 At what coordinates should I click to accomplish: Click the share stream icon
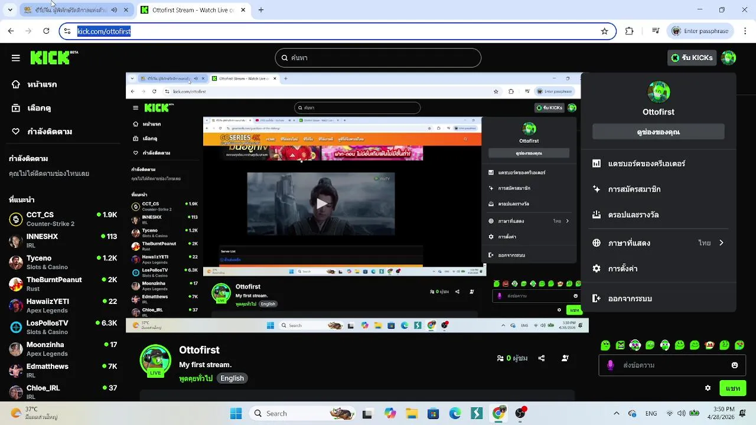tap(542, 358)
